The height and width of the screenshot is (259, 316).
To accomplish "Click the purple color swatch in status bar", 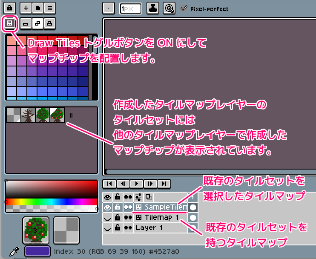I will (x=37, y=251).
